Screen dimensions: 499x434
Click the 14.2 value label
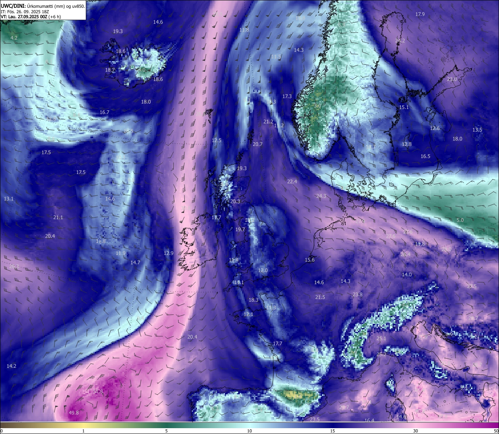click(12, 366)
